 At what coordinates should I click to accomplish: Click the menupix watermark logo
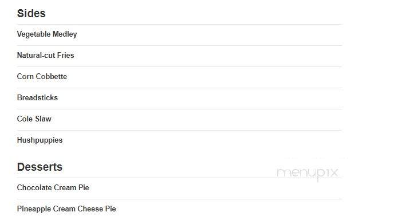pos(307,174)
